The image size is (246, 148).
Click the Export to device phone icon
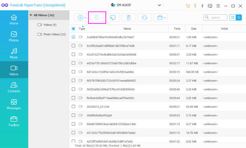96,17
